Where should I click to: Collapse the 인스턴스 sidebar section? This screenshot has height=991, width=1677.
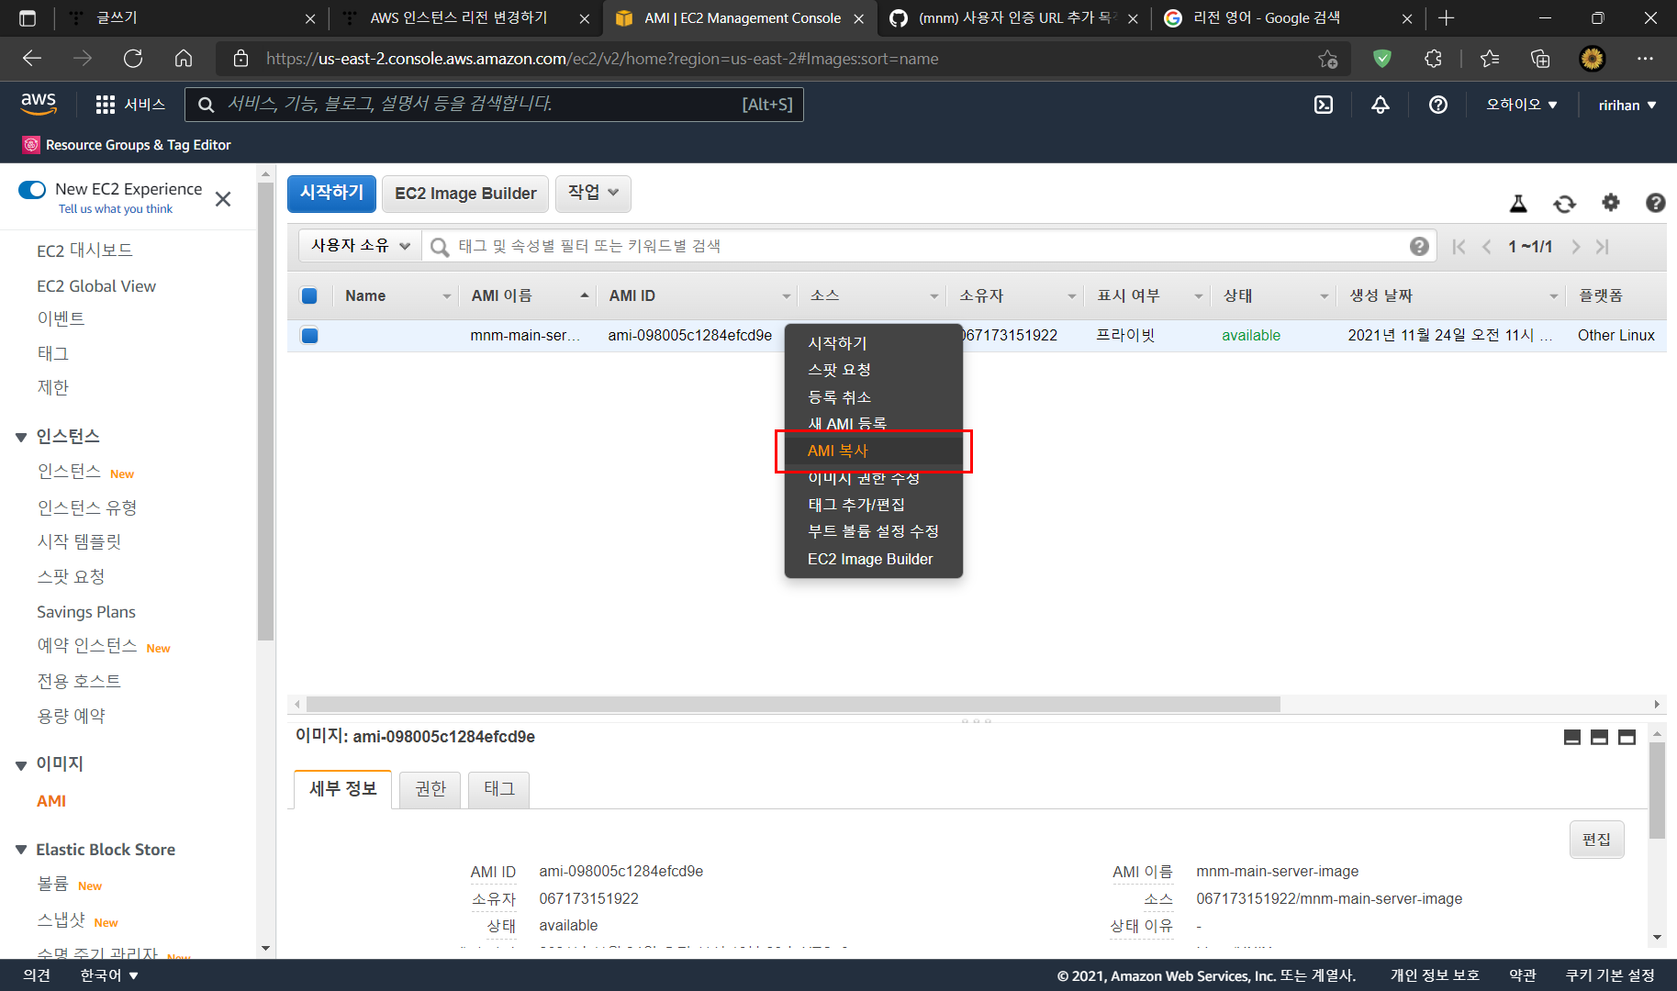coord(22,437)
